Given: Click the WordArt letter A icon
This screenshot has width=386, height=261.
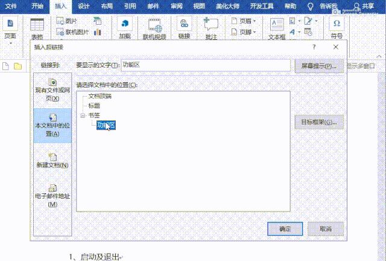Looking at the screenshot, I should [292, 32].
